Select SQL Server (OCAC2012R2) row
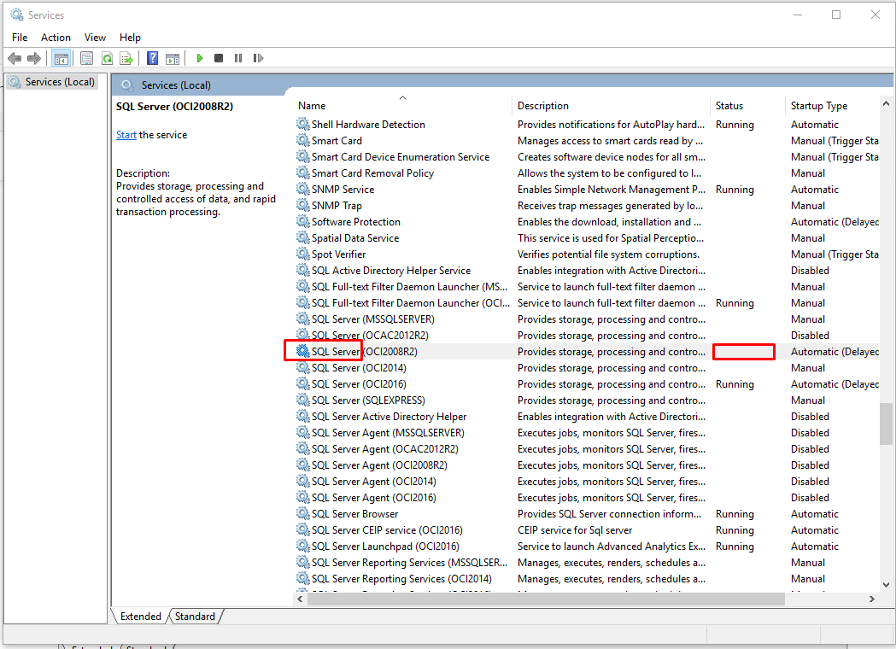 [x=588, y=336]
